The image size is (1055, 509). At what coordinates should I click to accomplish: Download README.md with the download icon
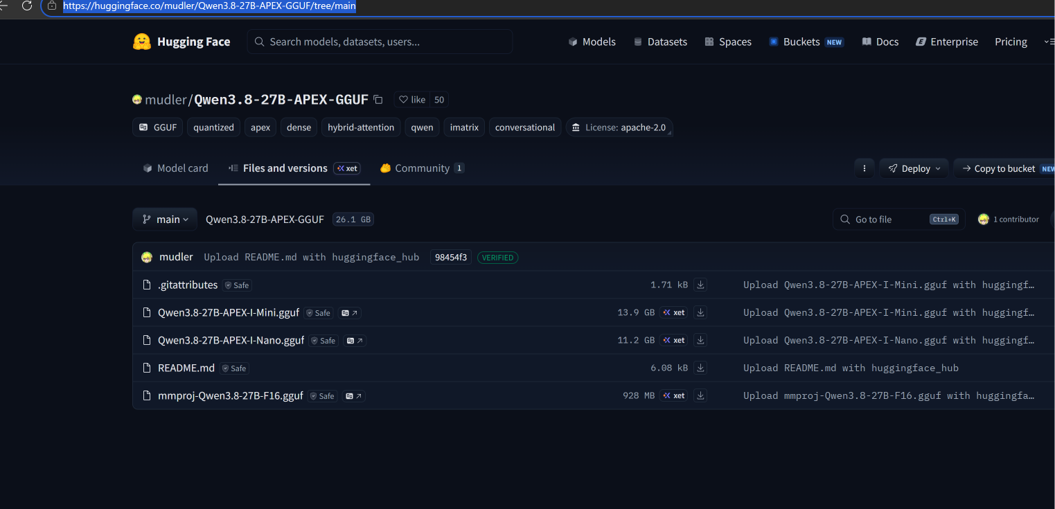700,368
